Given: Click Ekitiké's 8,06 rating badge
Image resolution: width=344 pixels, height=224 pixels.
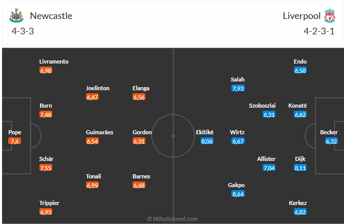Looking at the screenshot, I should 206,141.
